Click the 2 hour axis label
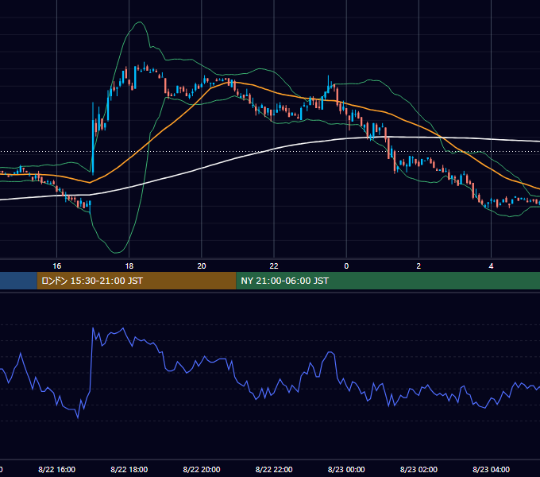Screen dimensions: 540x477 [x=418, y=266]
